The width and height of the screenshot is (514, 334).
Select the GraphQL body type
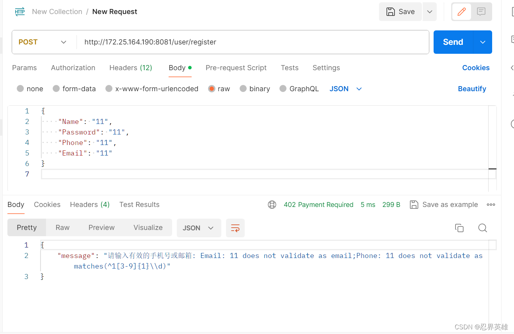coord(299,89)
